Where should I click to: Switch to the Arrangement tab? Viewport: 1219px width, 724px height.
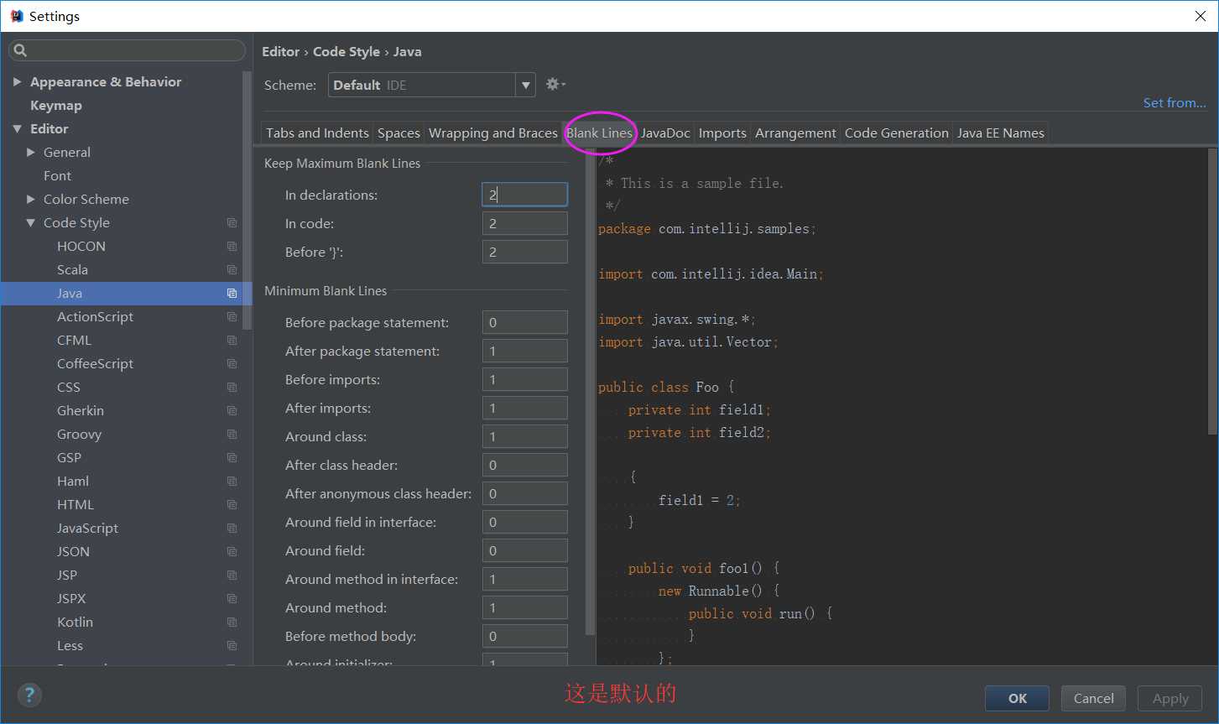pyautogui.click(x=795, y=133)
